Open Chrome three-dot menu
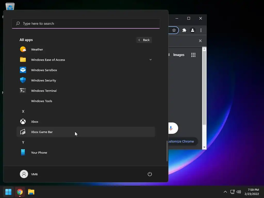This screenshot has width=264, height=198. pyautogui.click(x=201, y=30)
